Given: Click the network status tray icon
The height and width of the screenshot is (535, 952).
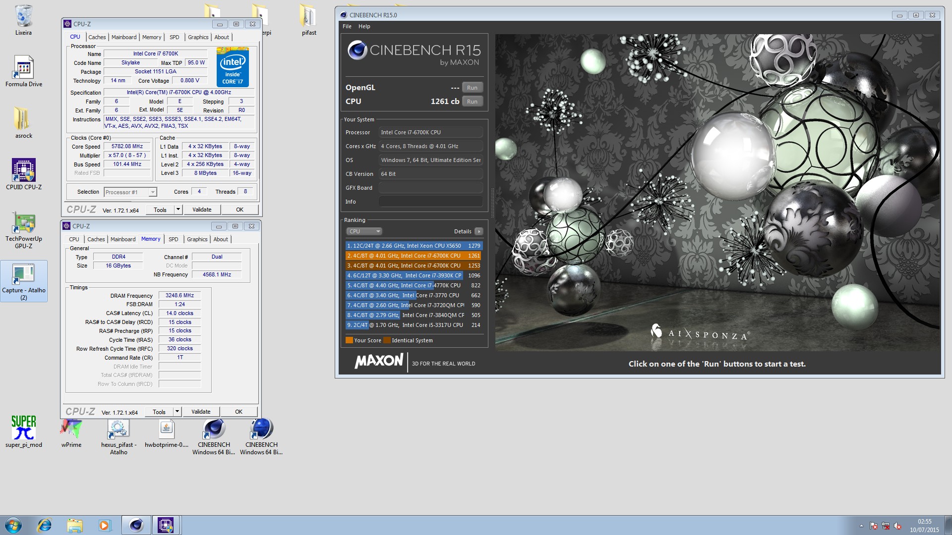Looking at the screenshot, I should click(x=886, y=526).
